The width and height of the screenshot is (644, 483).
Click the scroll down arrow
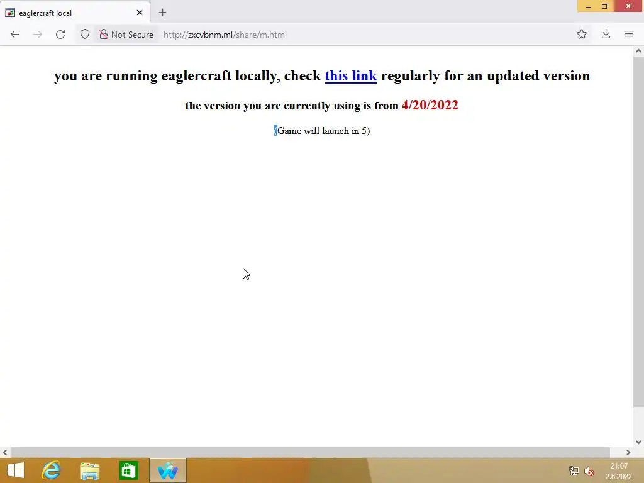click(638, 442)
